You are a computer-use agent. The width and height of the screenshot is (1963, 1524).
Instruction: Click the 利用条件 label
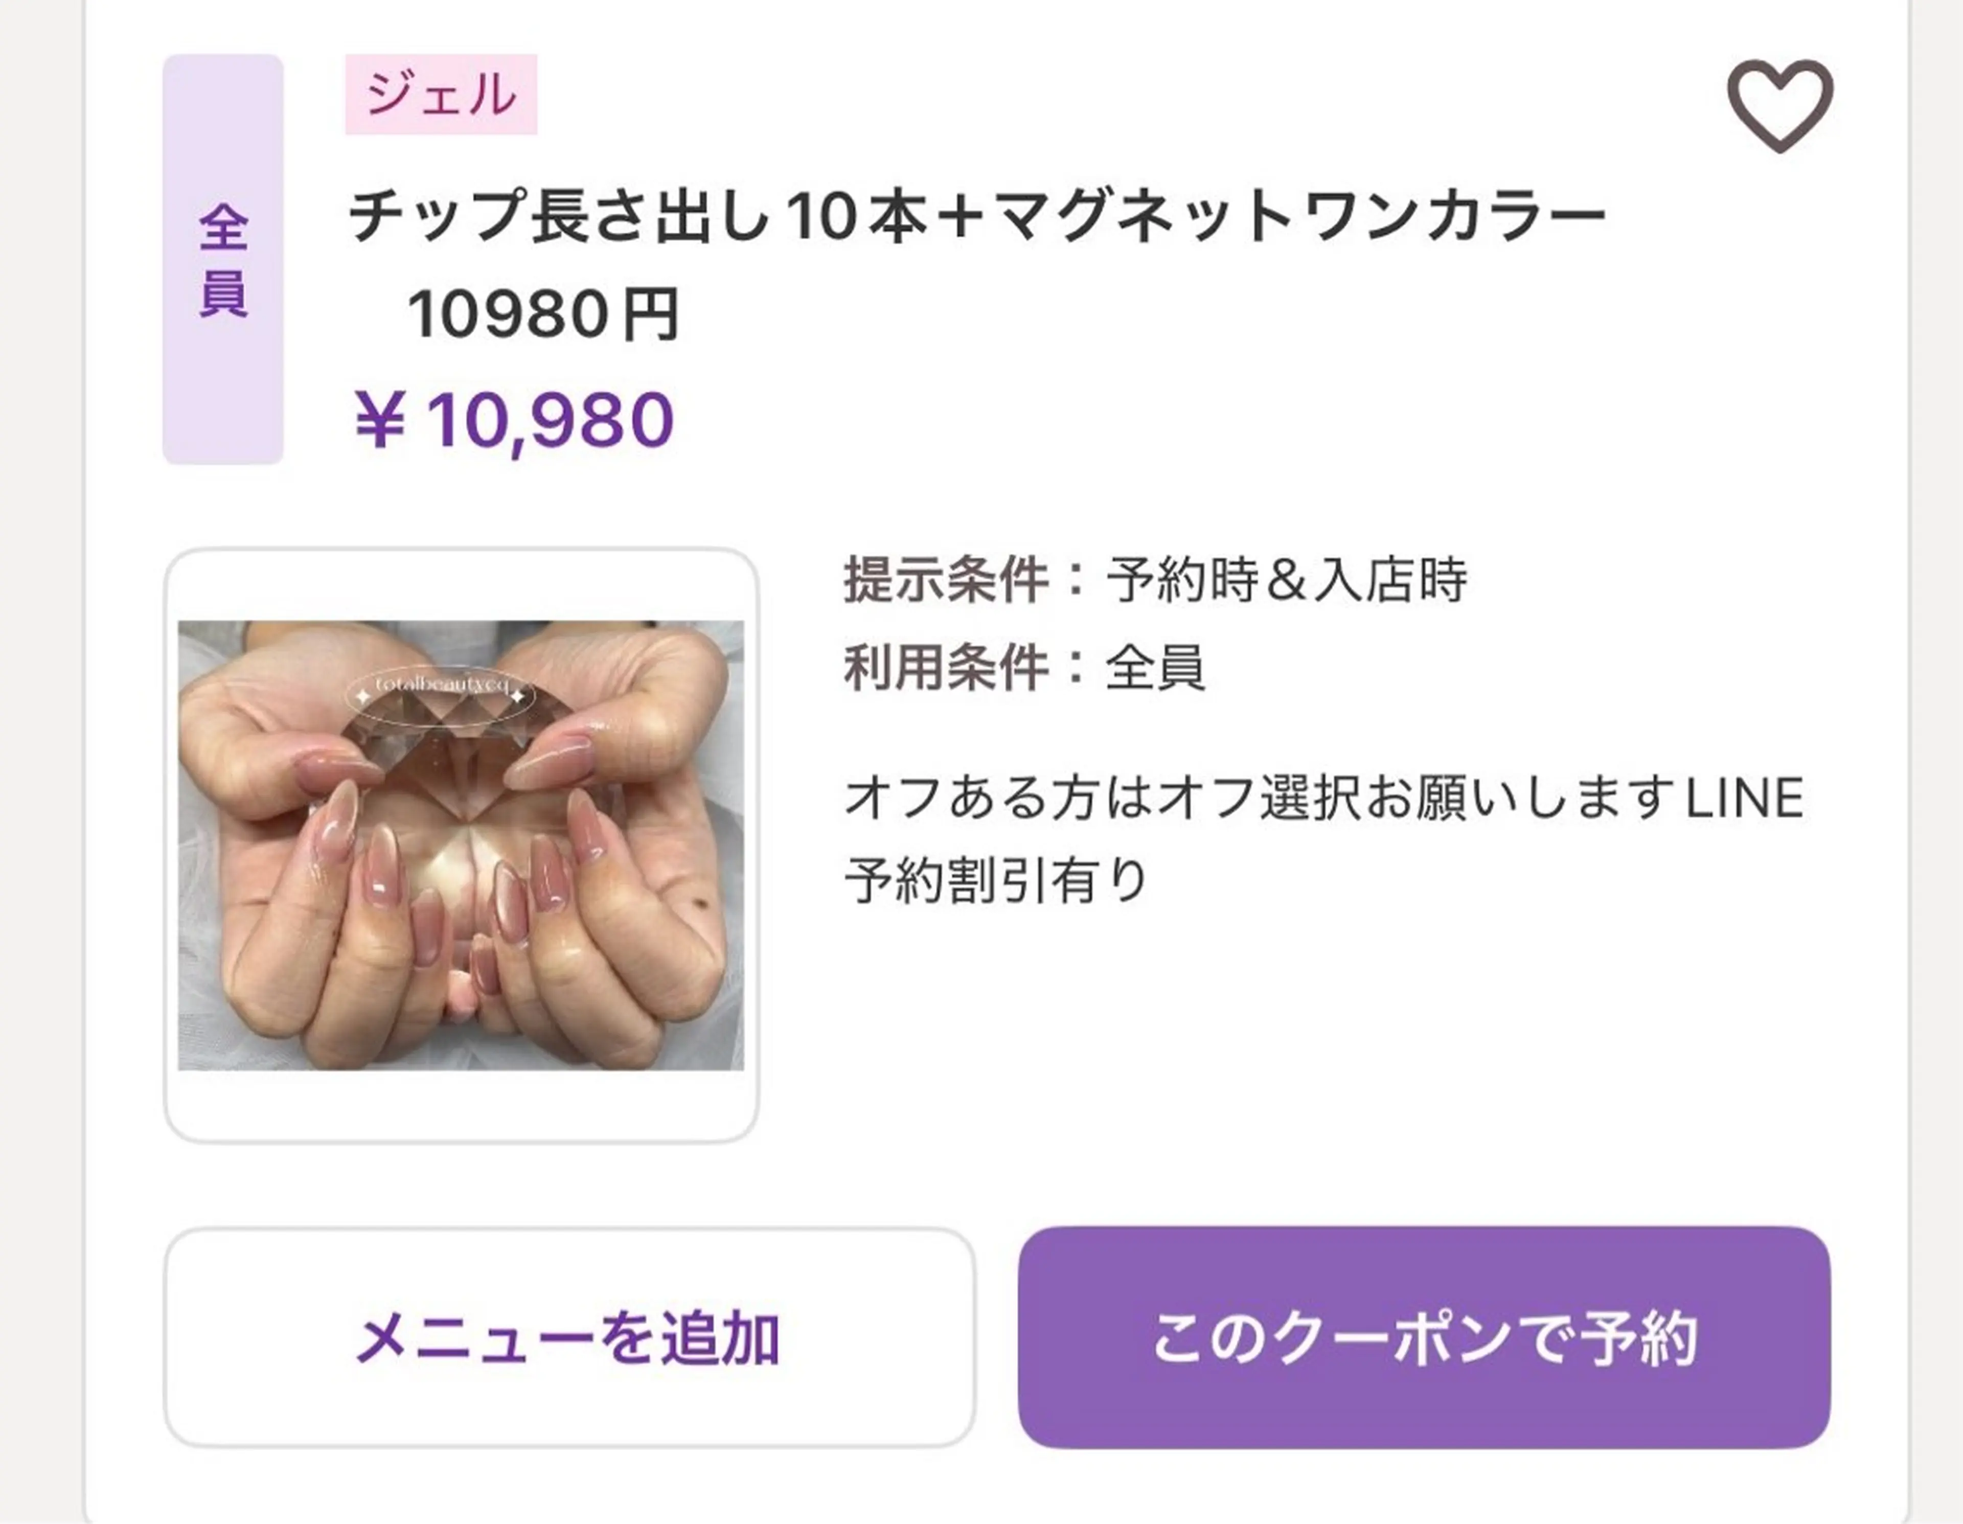tap(946, 667)
